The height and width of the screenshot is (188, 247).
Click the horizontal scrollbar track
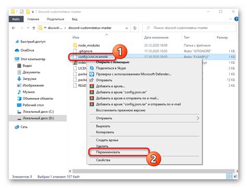pyautogui.click(x=154, y=171)
